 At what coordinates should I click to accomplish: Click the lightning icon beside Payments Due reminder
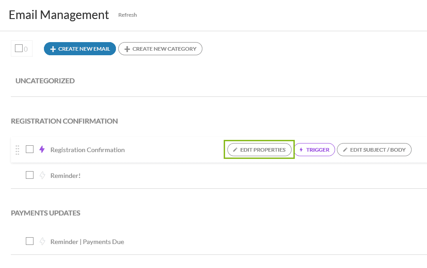[42, 241]
